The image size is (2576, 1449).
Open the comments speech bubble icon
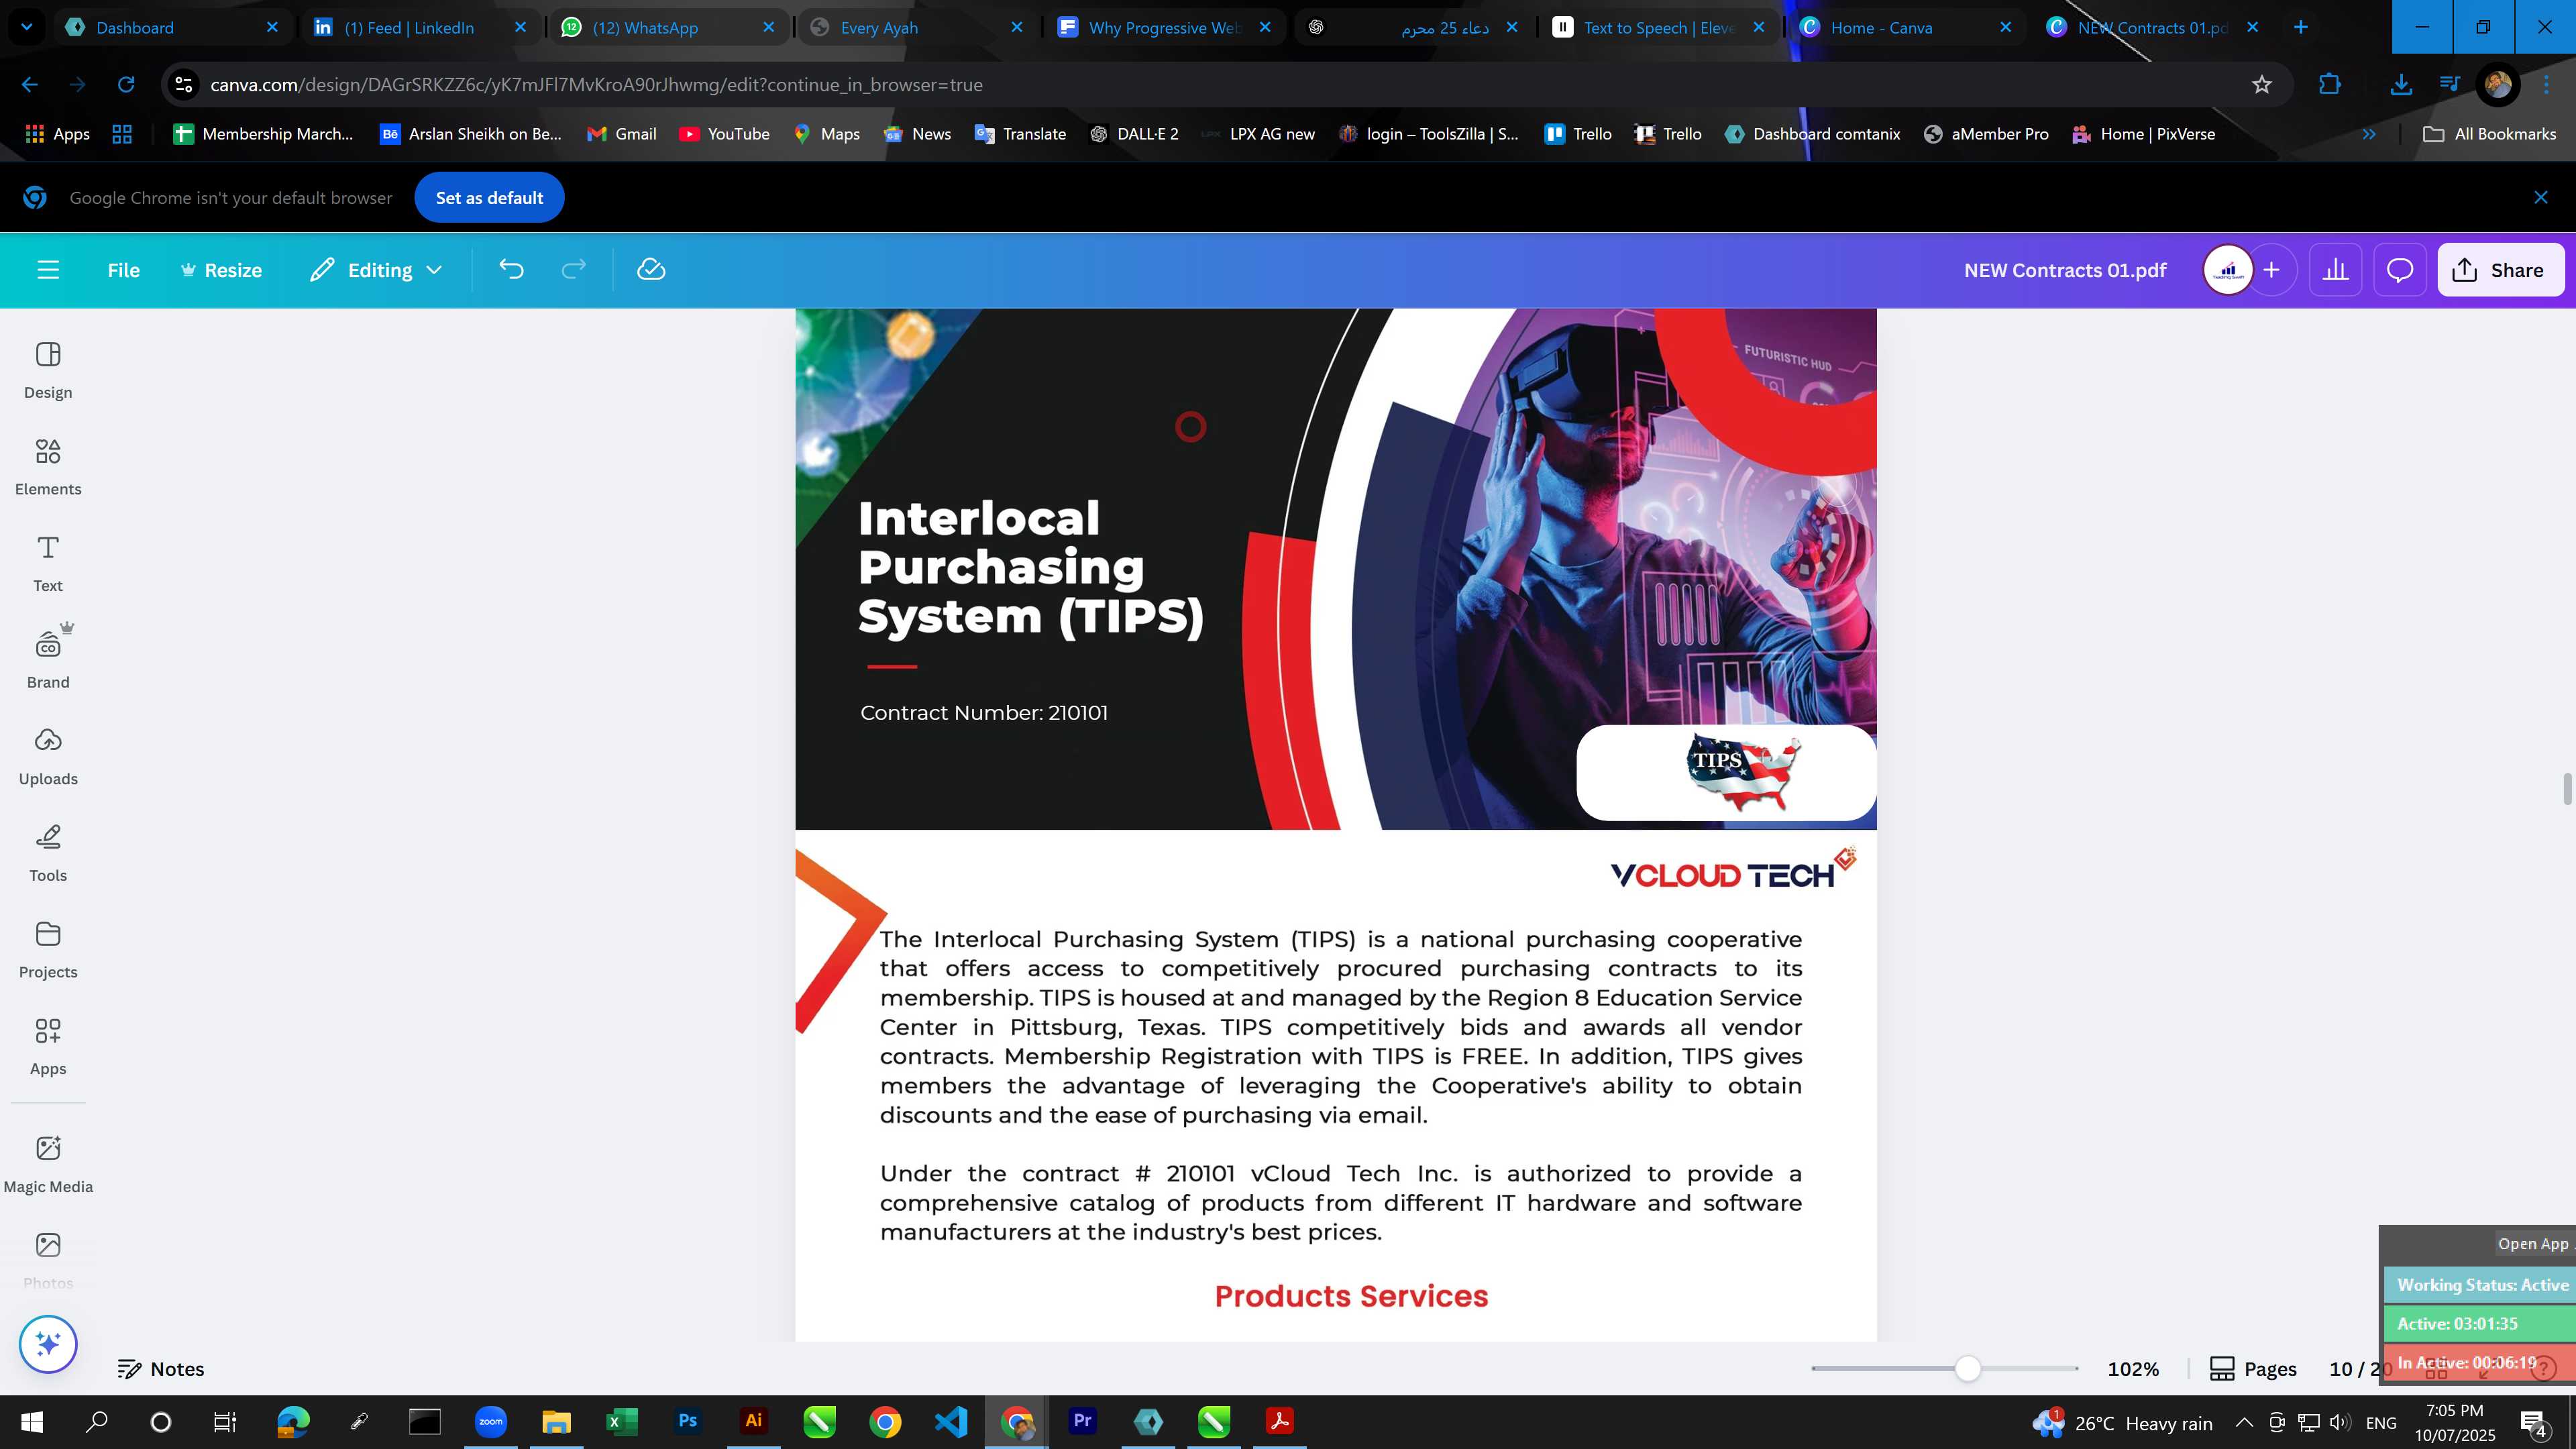pyautogui.click(x=2400, y=270)
